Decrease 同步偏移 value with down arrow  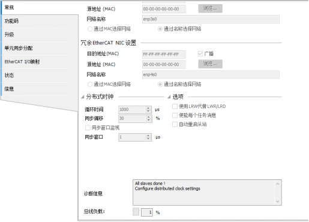[148, 120]
